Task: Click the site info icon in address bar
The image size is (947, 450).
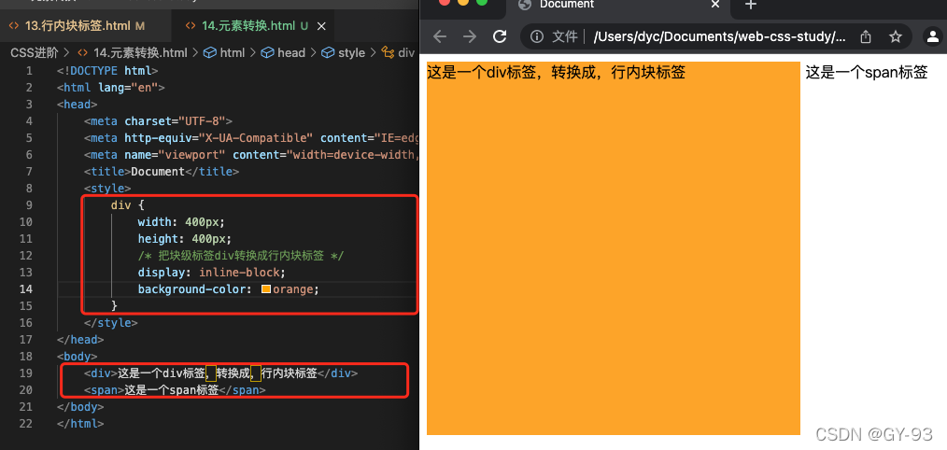Action: point(536,36)
